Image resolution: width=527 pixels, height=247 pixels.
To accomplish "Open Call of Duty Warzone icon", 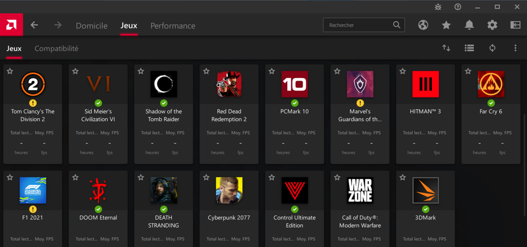I will pos(360,190).
